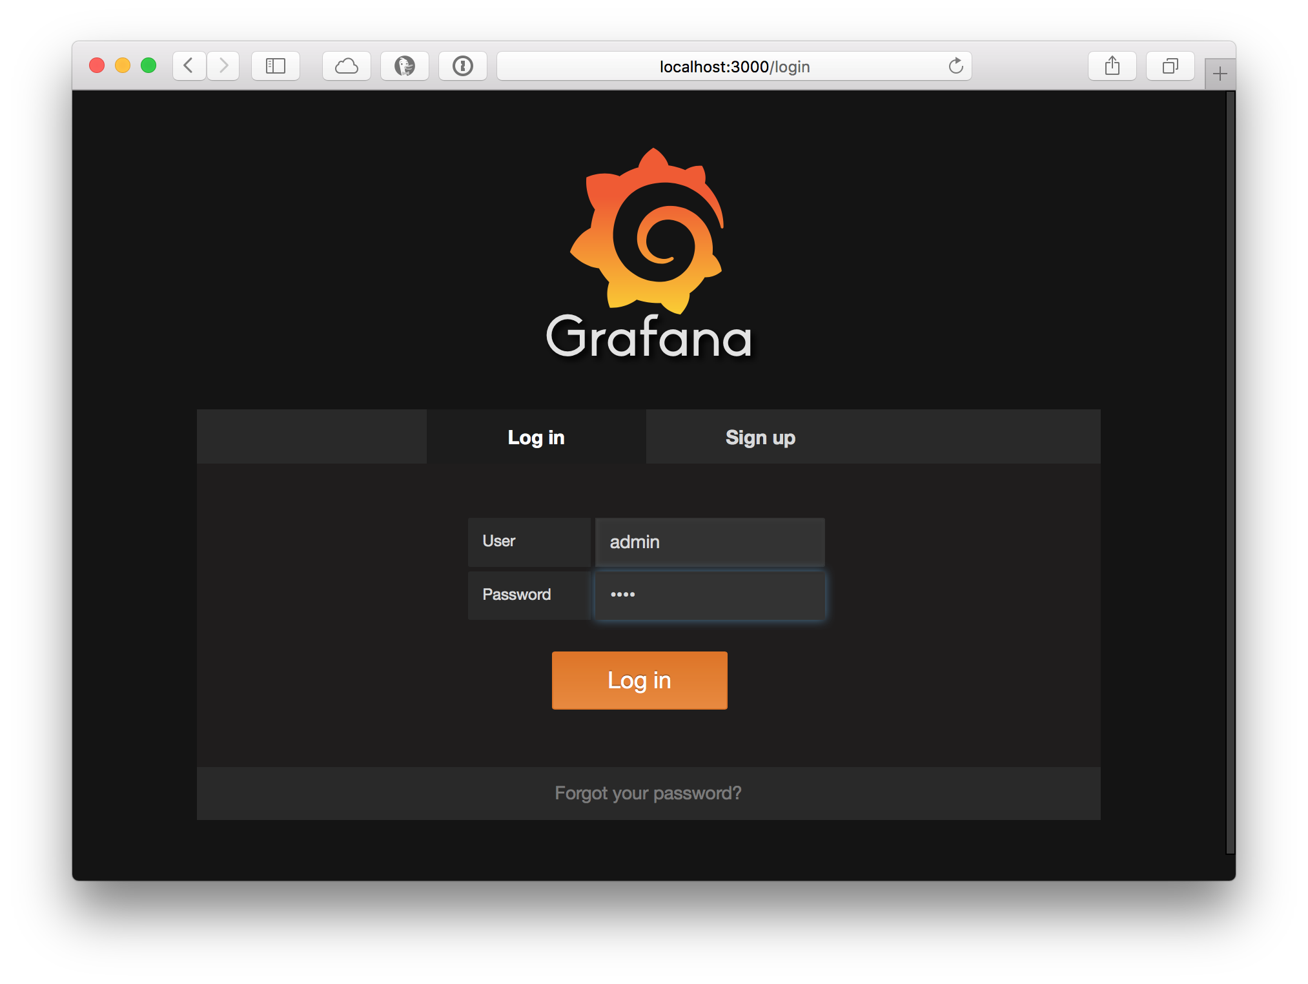Reload the page with refresh icon
This screenshot has width=1308, height=984.
click(x=955, y=66)
